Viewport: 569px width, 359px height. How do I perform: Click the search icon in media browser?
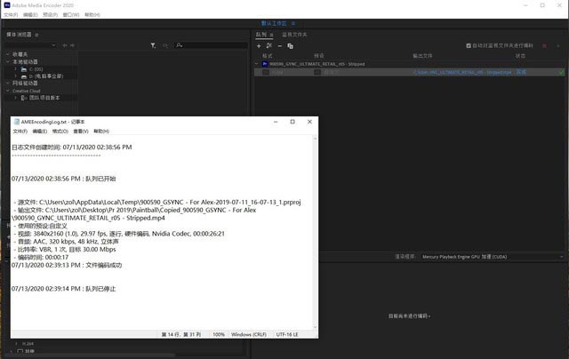coord(179,45)
